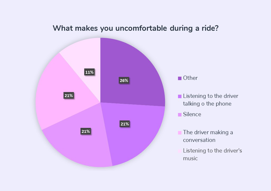Select the driver making conversation legend swatch

point(180,133)
